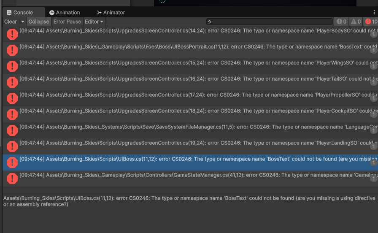Click the console search field
The height and width of the screenshot is (233, 378).
point(270,22)
